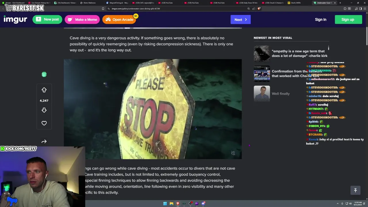Open the black thumbnail of the empathy post
Screen dimensions: 368x207
(x=262, y=53)
